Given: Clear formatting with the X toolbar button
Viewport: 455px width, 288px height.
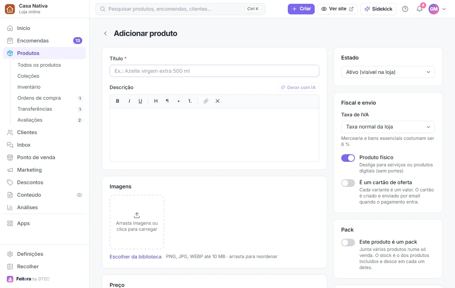Looking at the screenshot, I should pos(218,101).
